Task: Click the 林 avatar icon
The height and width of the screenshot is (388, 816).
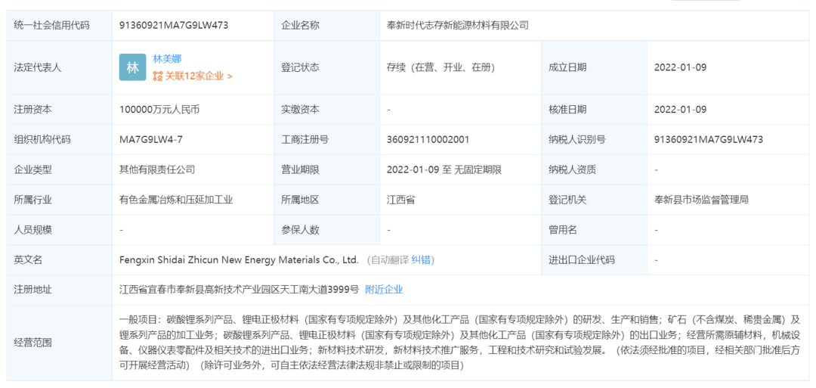Action: click(x=133, y=67)
